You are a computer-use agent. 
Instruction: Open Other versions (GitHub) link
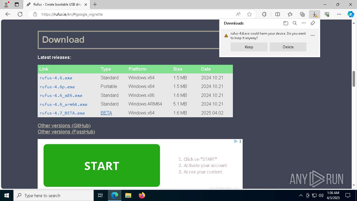(64, 126)
